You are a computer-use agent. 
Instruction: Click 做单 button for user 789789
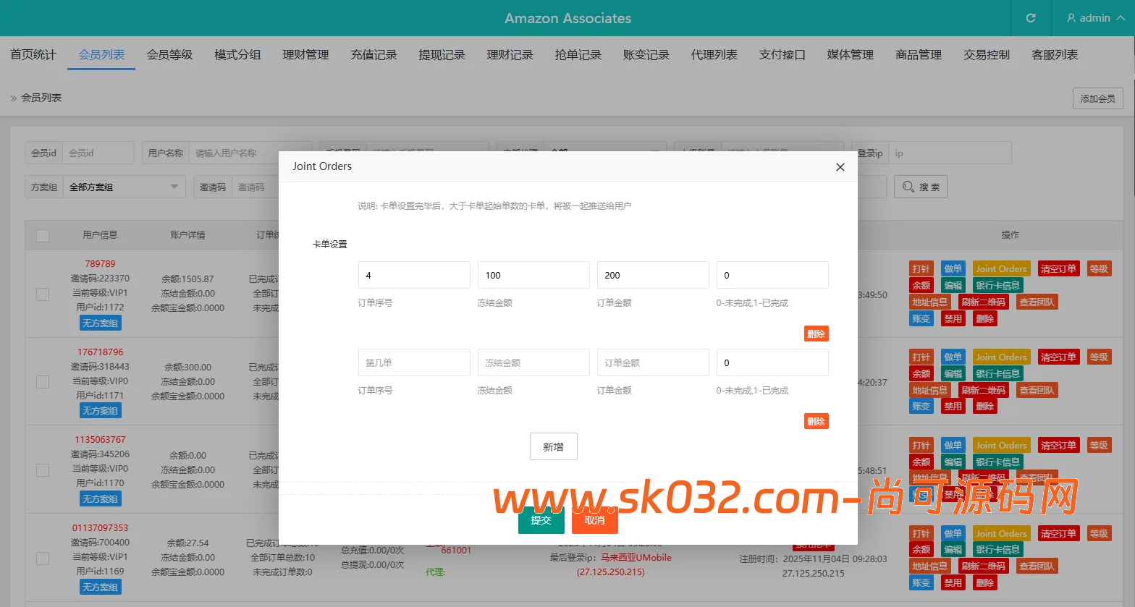(x=953, y=269)
